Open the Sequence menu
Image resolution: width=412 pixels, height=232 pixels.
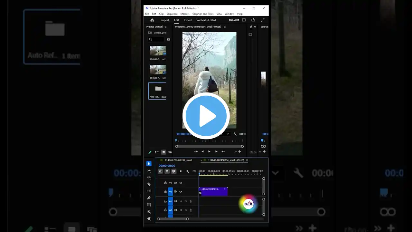tap(172, 14)
